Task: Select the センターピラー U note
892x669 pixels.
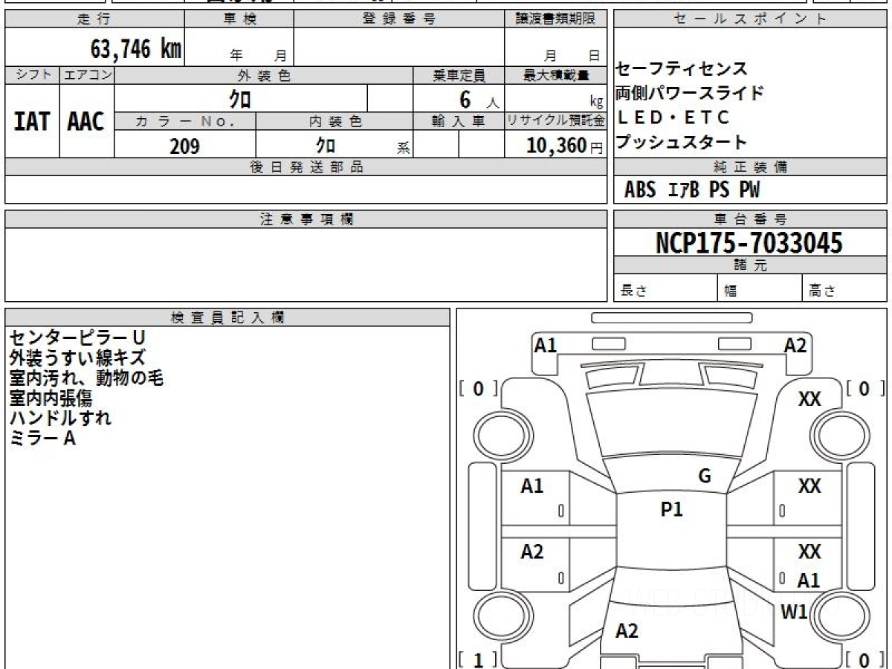Action: coord(77,337)
